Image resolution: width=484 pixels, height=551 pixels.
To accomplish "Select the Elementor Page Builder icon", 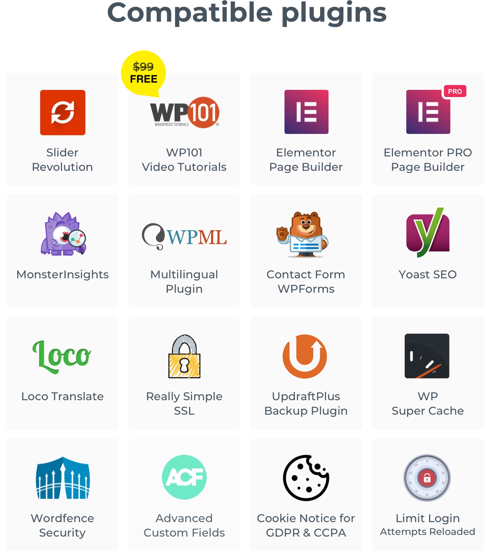I will [x=307, y=112].
